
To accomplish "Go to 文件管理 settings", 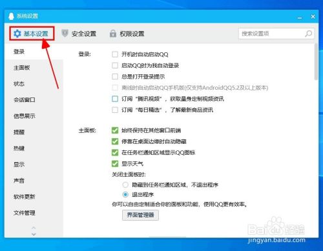I will coord(25,213).
